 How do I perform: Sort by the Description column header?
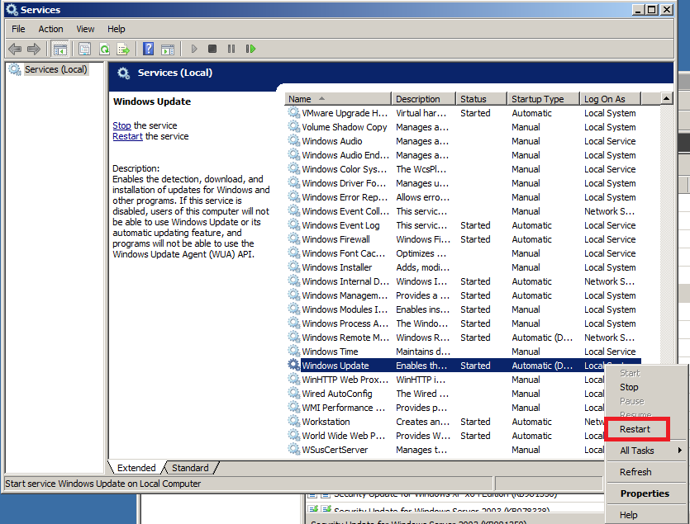[x=423, y=99]
